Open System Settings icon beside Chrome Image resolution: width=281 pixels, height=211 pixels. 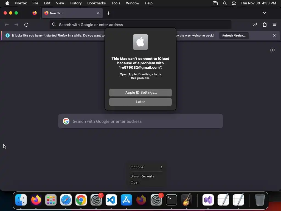96,200
